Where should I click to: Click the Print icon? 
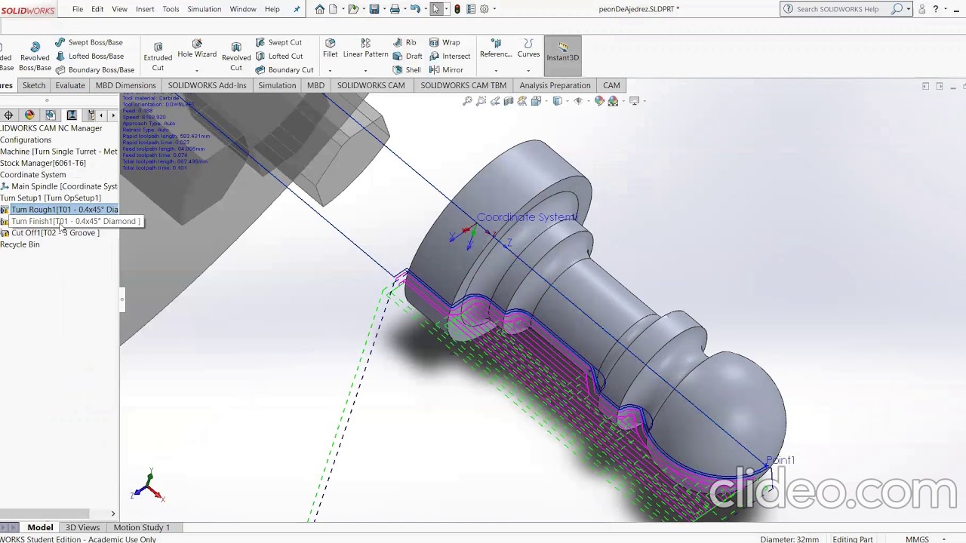coord(395,9)
